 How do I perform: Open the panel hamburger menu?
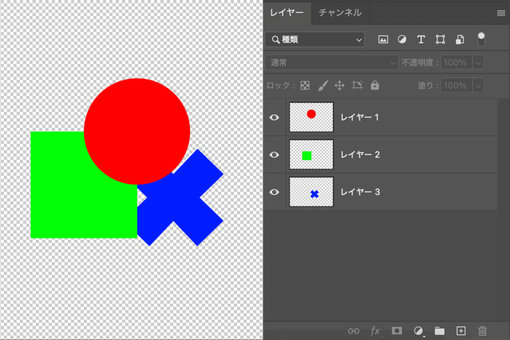[x=501, y=13]
